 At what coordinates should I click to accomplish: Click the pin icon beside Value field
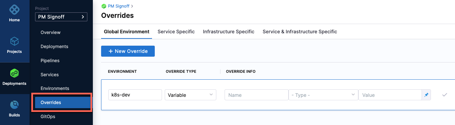[x=426, y=95]
